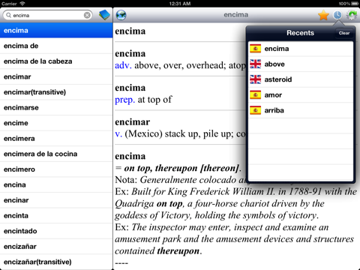Open the 'encinar' list entry
This screenshot has height=270, width=360.
tap(56, 200)
